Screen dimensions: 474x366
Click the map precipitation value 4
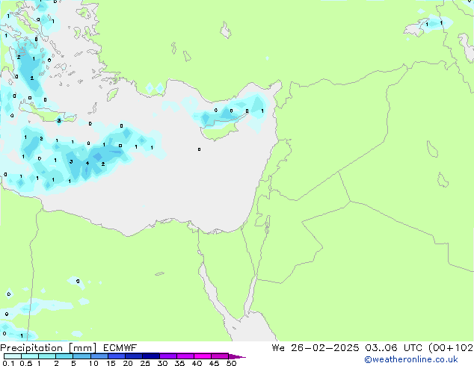(87, 164)
